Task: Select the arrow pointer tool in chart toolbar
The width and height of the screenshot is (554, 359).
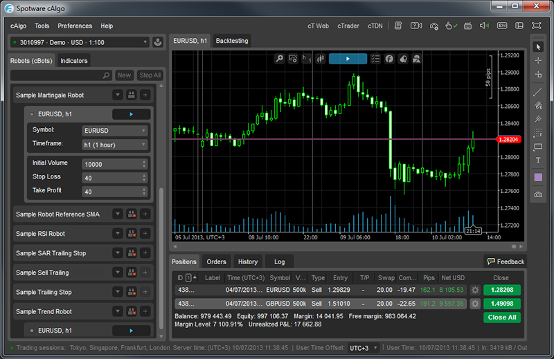Action: (538, 47)
